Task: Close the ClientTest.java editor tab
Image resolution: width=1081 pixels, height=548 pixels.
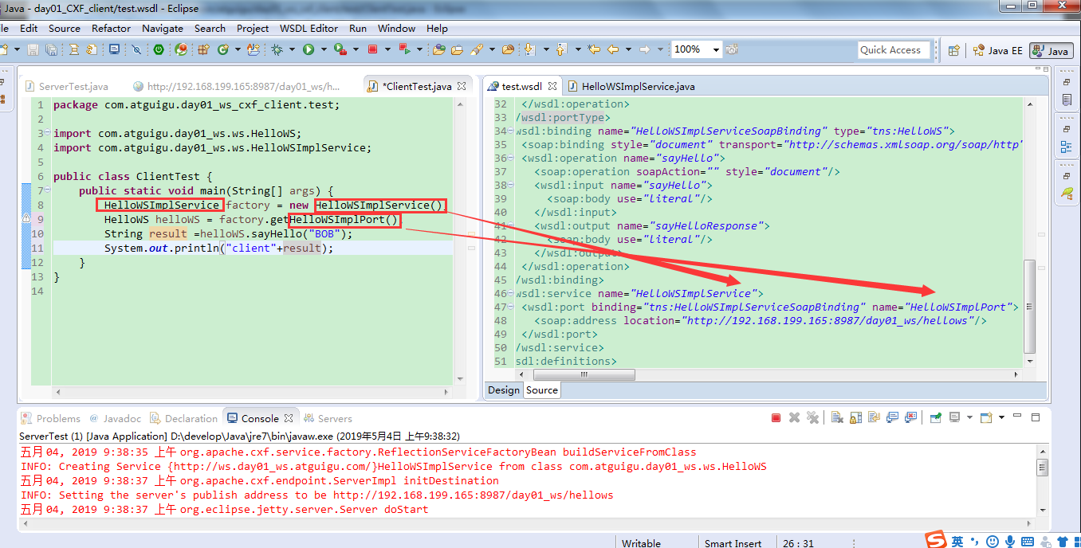Action: [462, 86]
